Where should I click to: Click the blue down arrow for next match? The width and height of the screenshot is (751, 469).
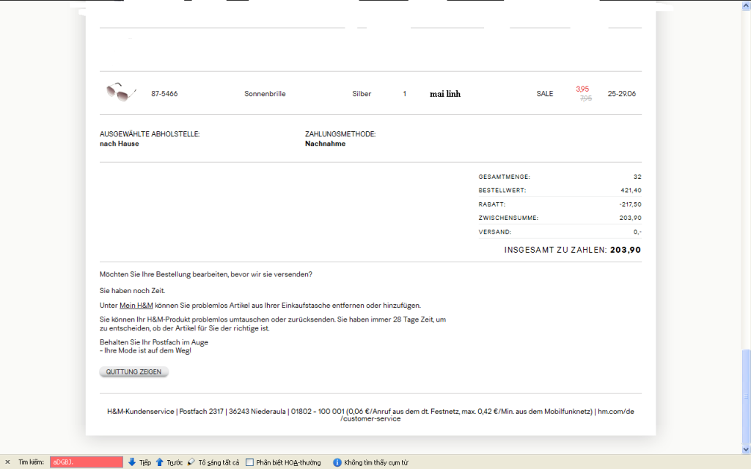tap(132, 462)
